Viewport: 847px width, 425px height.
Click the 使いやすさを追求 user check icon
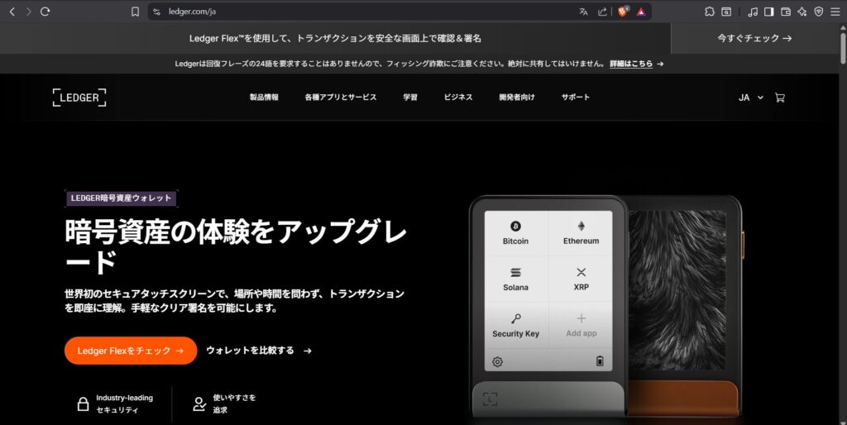coord(199,404)
